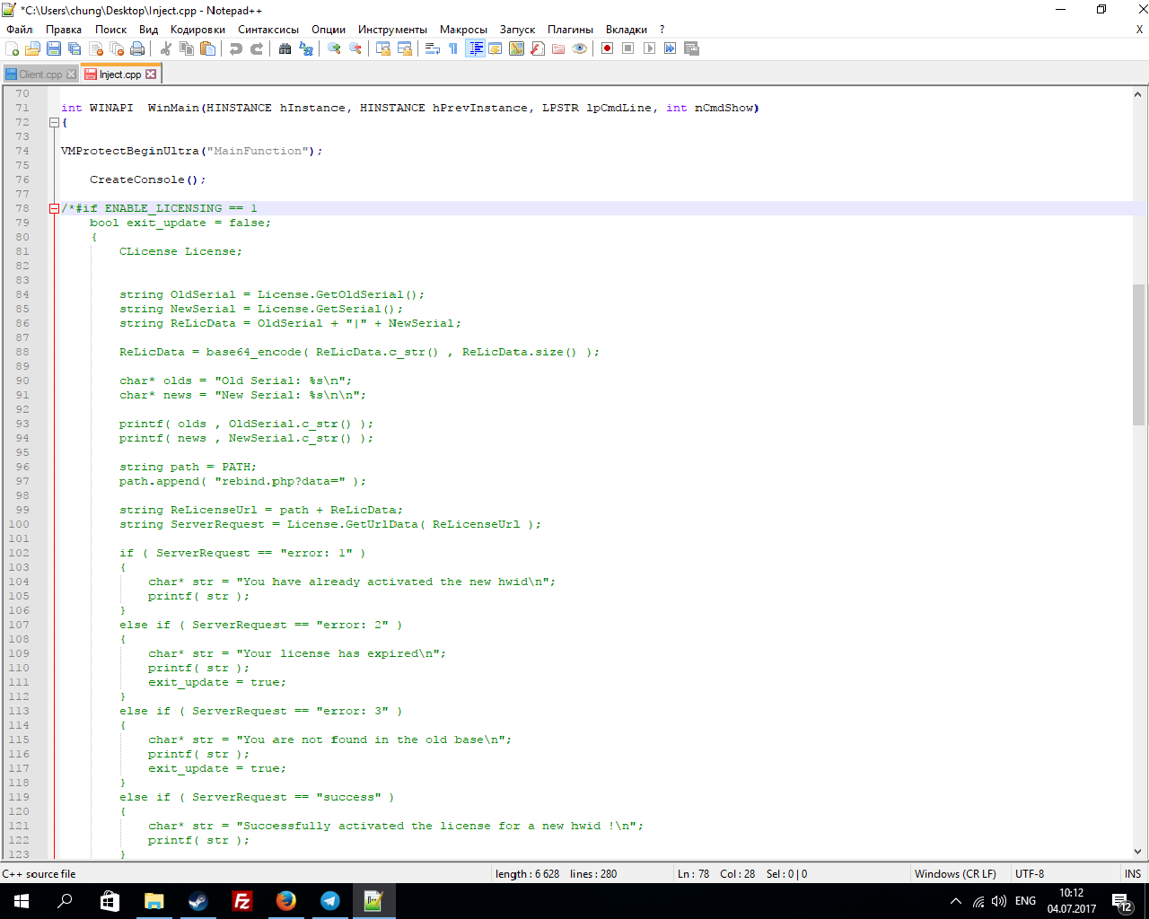Viewport: 1149px width, 919px height.
Task: Toggle show all characters pilcrow icon
Action: point(453,48)
